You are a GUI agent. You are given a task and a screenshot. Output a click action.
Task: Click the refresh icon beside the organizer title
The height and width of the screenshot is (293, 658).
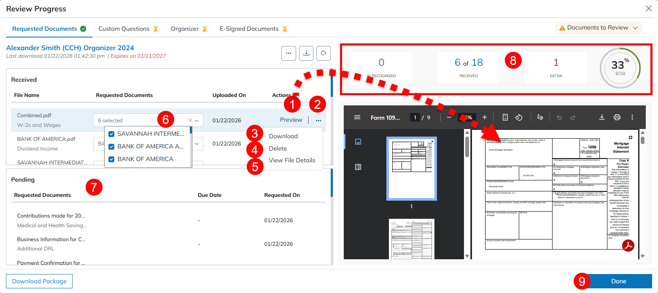pyautogui.click(x=324, y=54)
